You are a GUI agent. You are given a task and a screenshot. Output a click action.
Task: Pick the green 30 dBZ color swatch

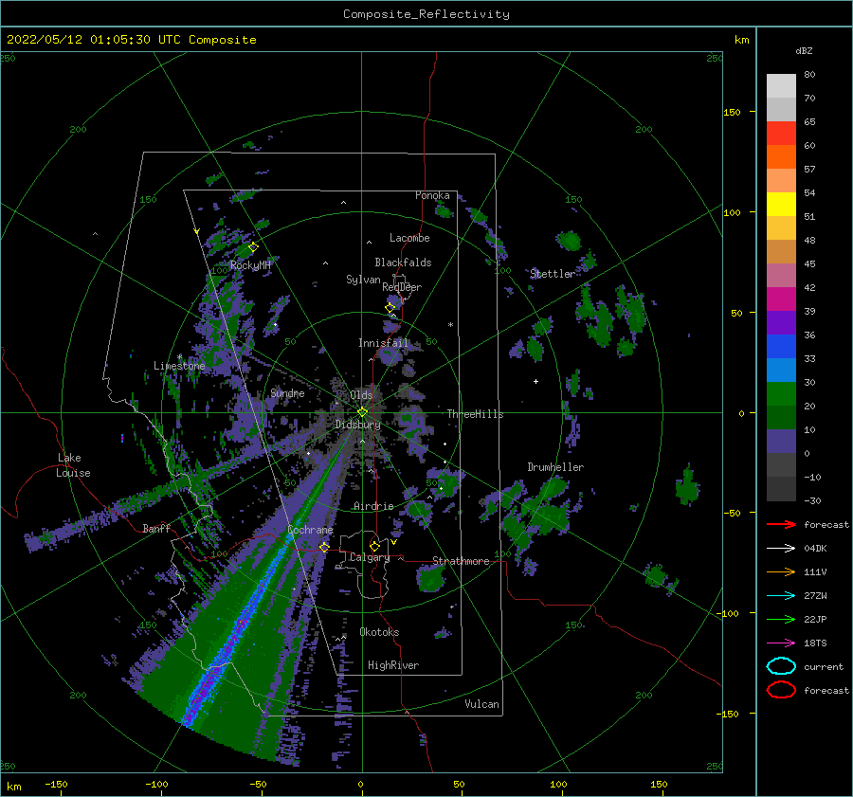click(781, 393)
